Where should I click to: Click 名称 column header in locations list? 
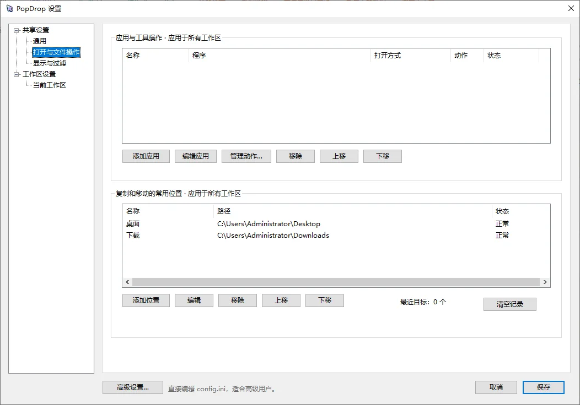click(168, 211)
